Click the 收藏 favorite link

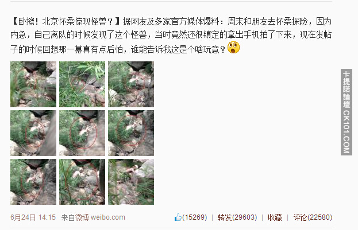point(275,217)
